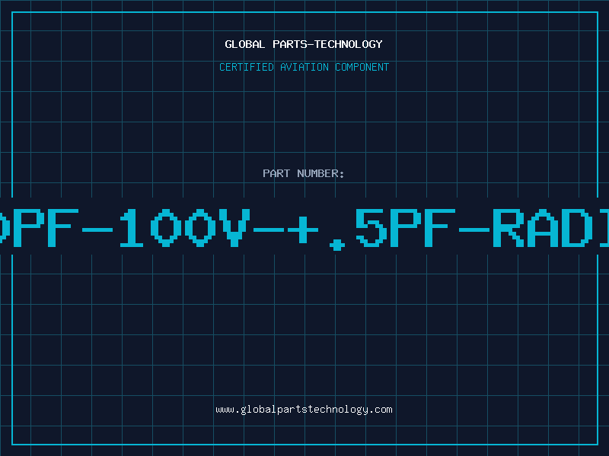Click the CERTIFIED AVIATION COMPONENT subtitle
Image resolution: width=609 pixels, height=456 pixels.
[x=304, y=67]
